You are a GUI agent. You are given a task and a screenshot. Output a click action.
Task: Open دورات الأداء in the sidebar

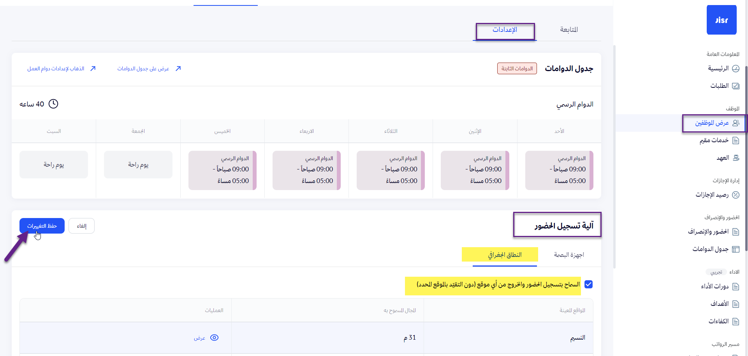[x=715, y=286]
